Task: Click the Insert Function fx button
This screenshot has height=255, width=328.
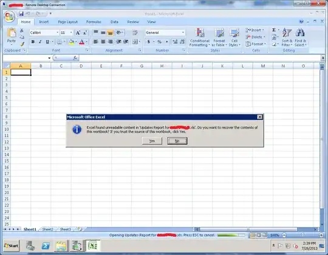Action: click(75, 58)
